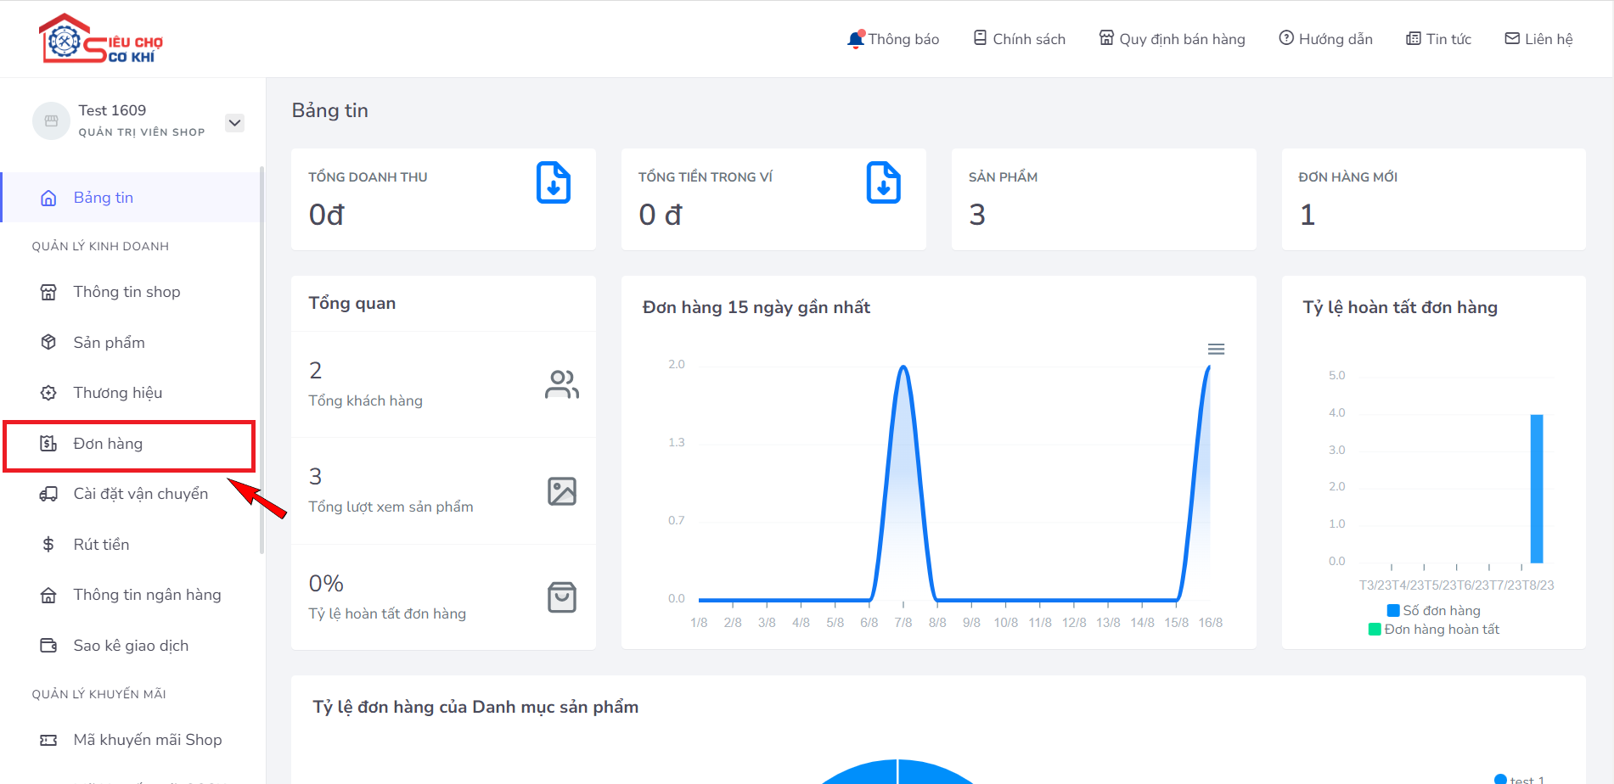Open Quy định bán hàng page
The width and height of the screenshot is (1614, 784).
tap(1172, 39)
